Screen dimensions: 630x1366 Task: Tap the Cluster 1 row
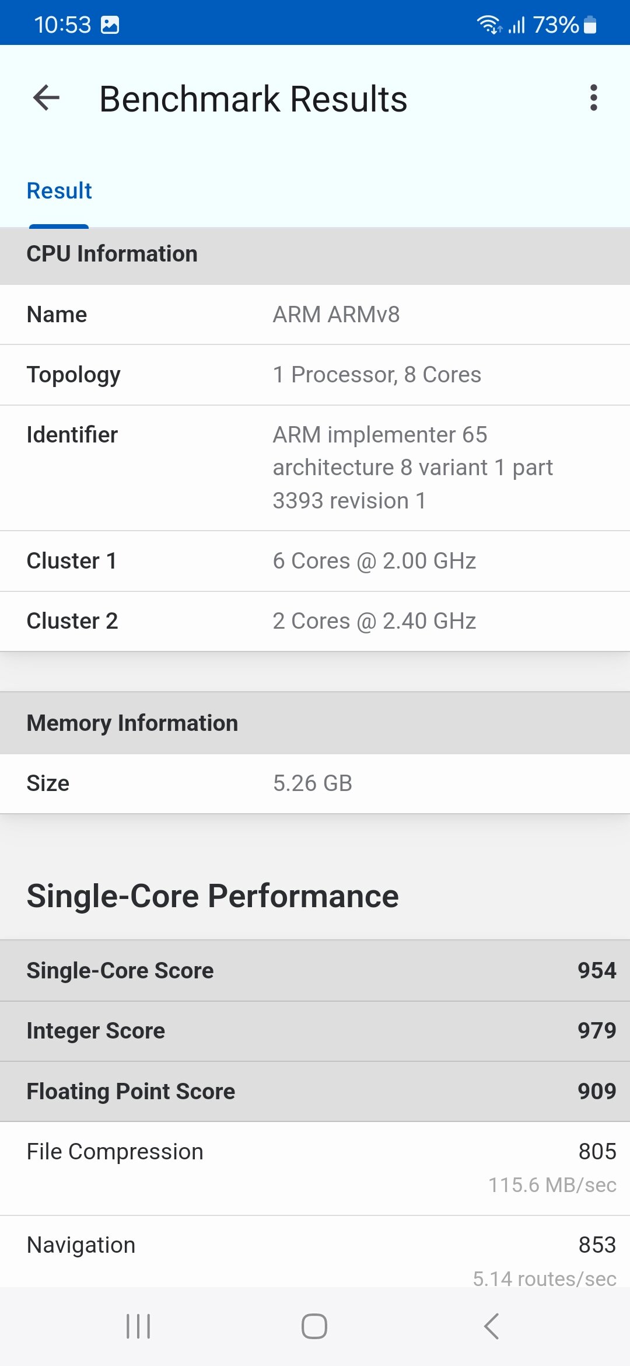(315, 561)
